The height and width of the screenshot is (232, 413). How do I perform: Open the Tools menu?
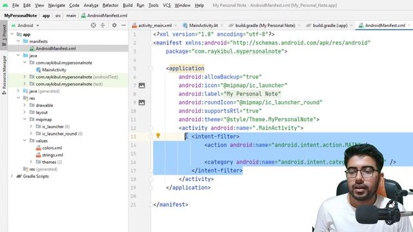[154, 5]
